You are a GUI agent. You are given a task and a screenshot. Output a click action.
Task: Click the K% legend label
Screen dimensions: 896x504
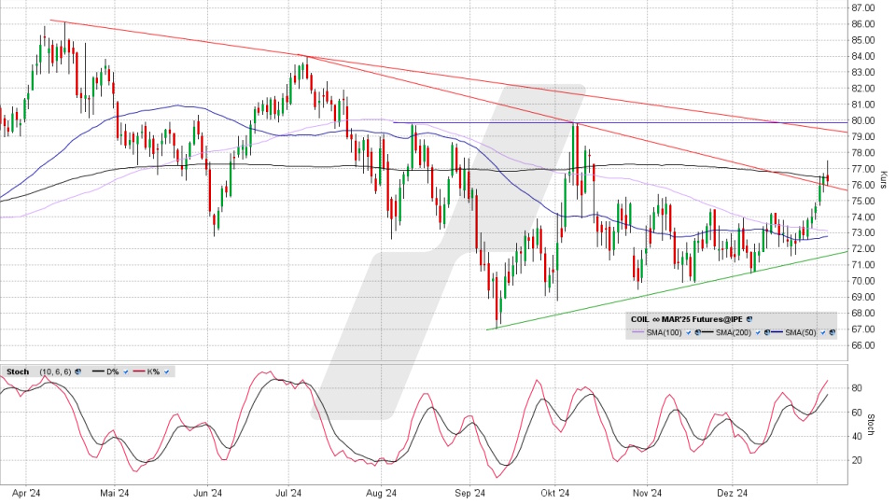(153, 371)
